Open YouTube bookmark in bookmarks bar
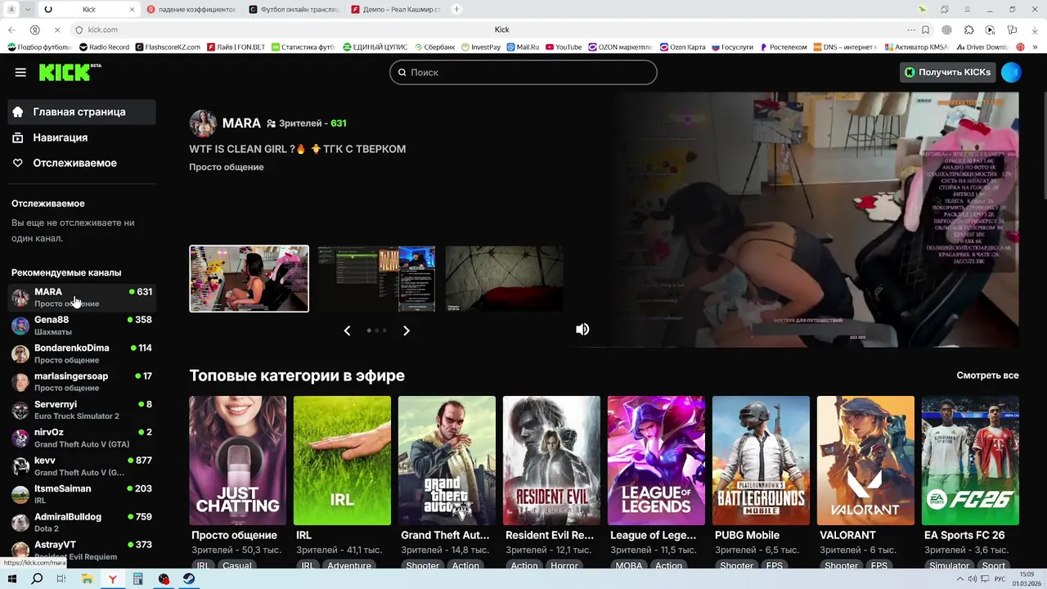1047x589 pixels. tap(564, 47)
